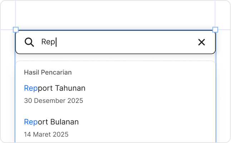231x143 pixels.
Task: Select the top-right selection resize handle
Action: point(215,30)
